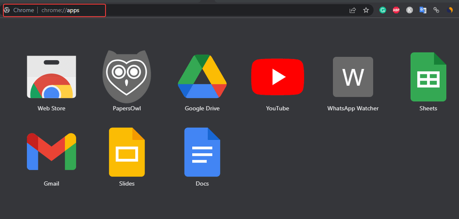Launch the red YouTube play icon
The width and height of the screenshot is (459, 219).
click(x=278, y=77)
